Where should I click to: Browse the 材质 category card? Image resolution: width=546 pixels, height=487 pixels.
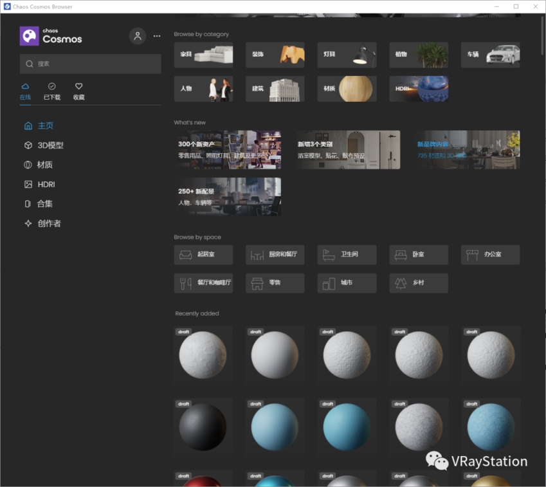(347, 89)
